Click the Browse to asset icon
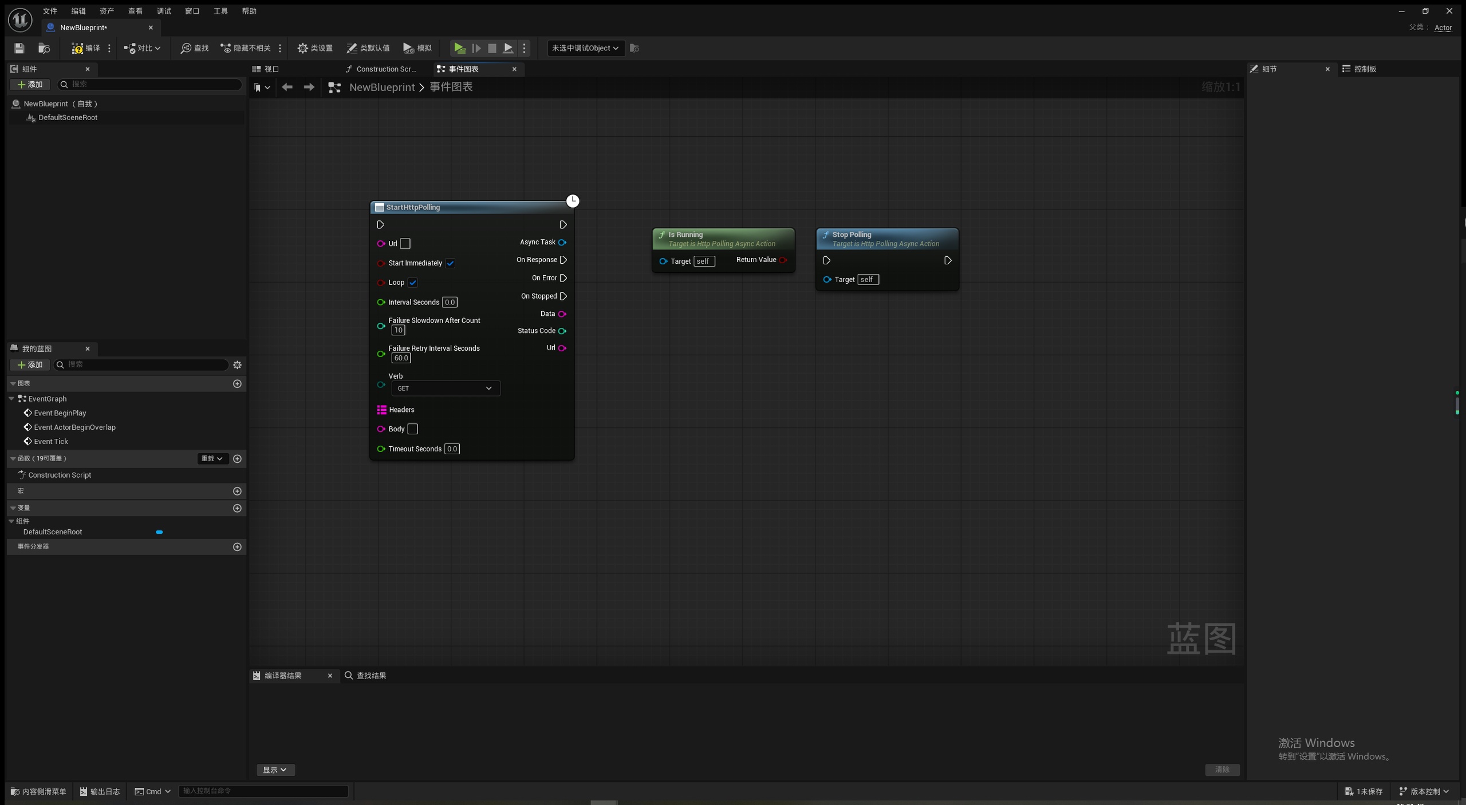This screenshot has height=805, width=1466. click(44, 48)
